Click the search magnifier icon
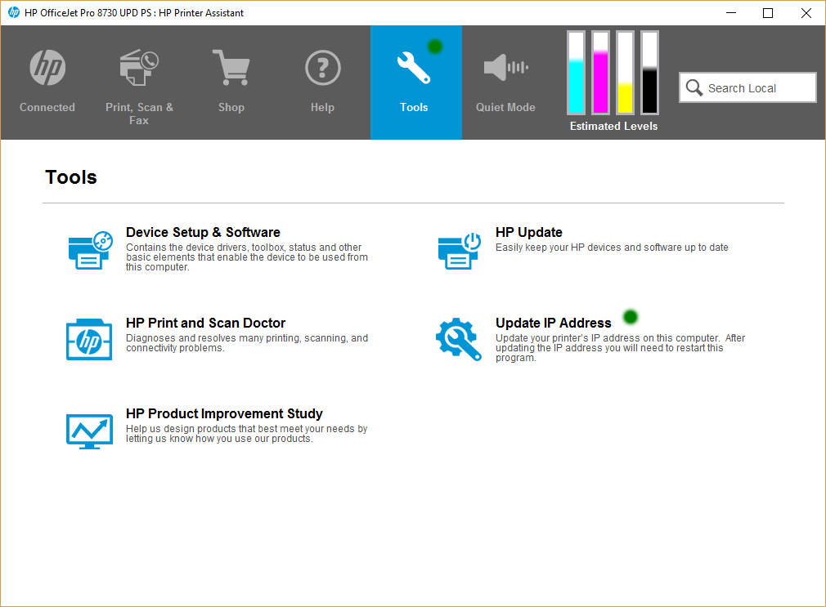The width and height of the screenshot is (826, 607). [x=694, y=88]
